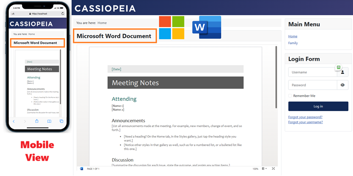This screenshot has height=176, width=353.
Task: Open the Forgot your username link
Action: point(306,122)
